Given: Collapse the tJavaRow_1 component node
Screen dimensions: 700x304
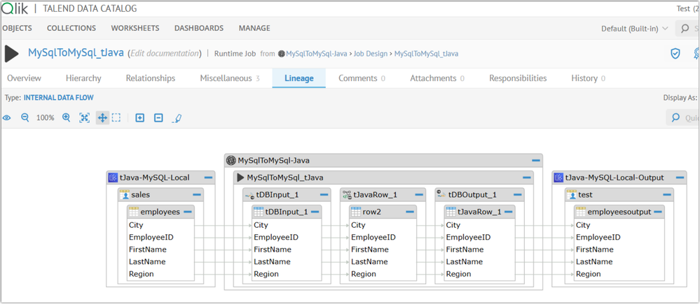Looking at the screenshot, I should (419, 195).
